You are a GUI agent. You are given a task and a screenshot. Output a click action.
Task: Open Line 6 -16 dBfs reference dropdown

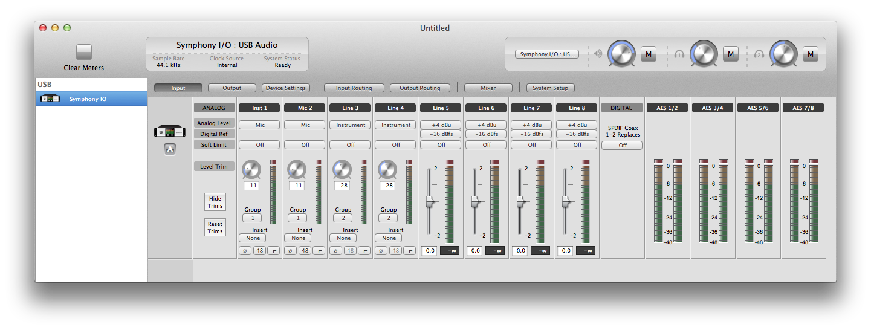pyautogui.click(x=487, y=134)
